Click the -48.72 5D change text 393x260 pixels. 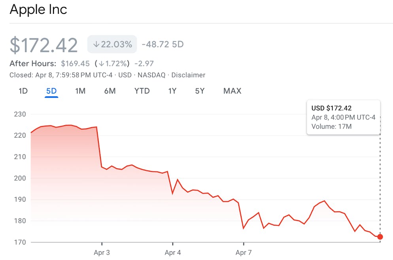tap(162, 44)
